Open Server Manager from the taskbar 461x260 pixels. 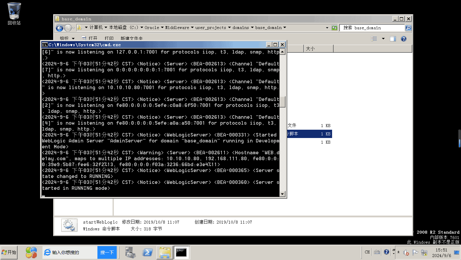point(130,252)
